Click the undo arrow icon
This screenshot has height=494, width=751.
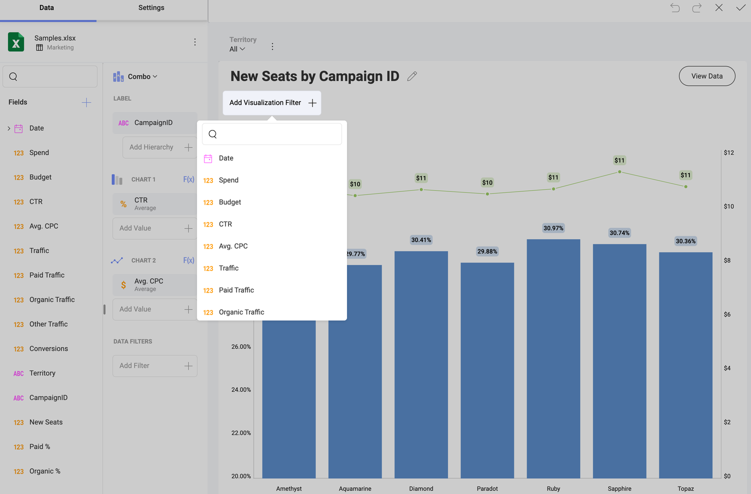click(675, 7)
